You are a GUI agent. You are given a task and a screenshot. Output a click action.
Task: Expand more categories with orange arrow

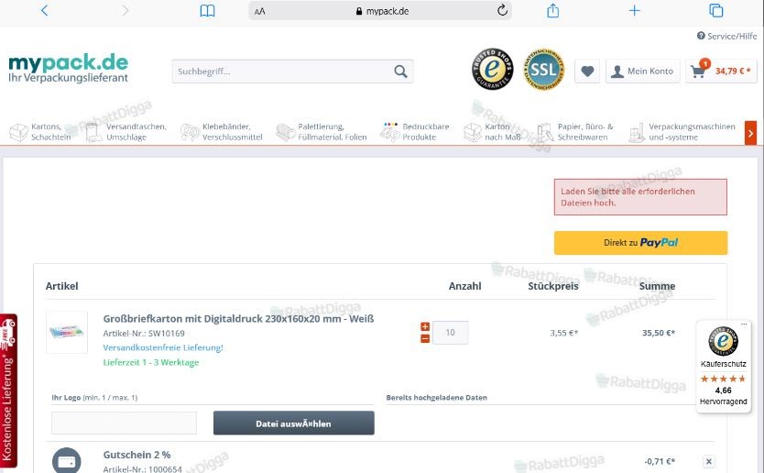click(750, 133)
